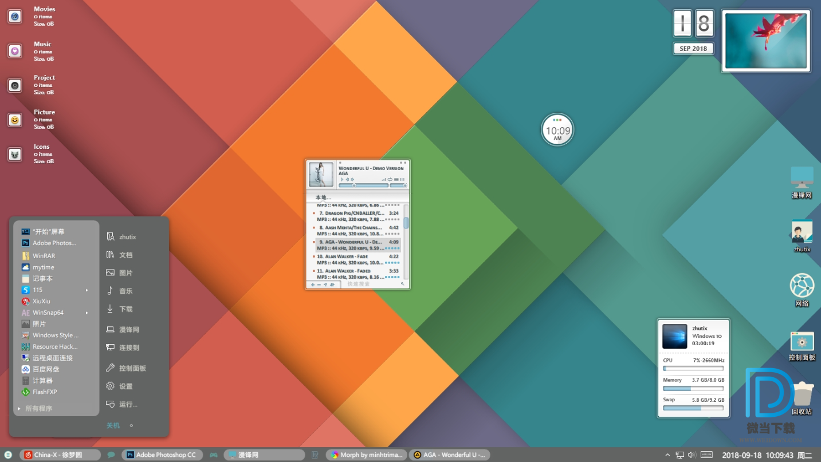Open 控制面板 in the start menu
The width and height of the screenshot is (821, 462).
coord(126,368)
